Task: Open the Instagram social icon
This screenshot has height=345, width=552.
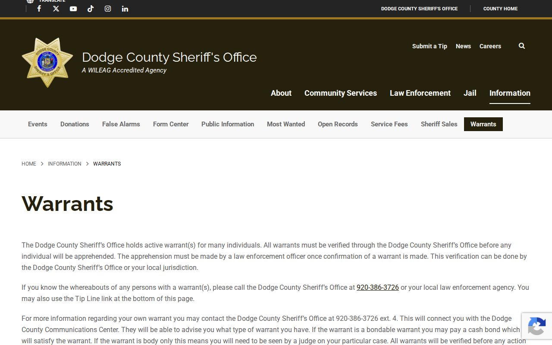Action: click(108, 9)
